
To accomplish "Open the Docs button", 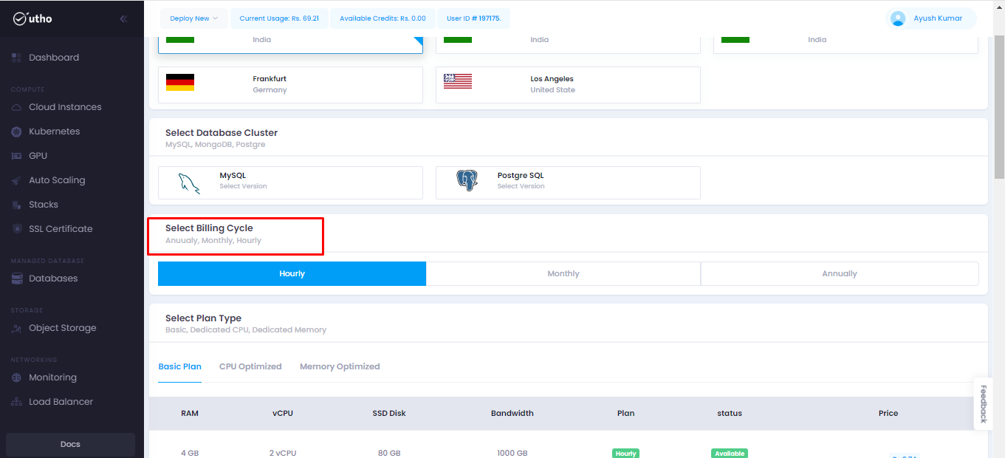I will pyautogui.click(x=70, y=445).
